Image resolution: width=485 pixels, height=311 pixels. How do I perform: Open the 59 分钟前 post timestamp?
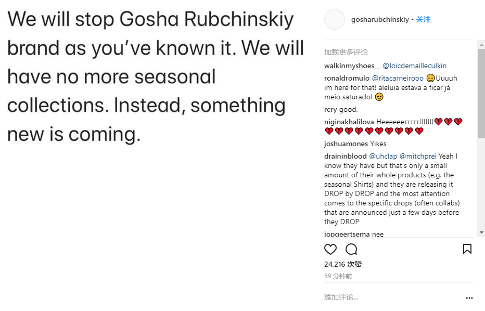click(338, 276)
